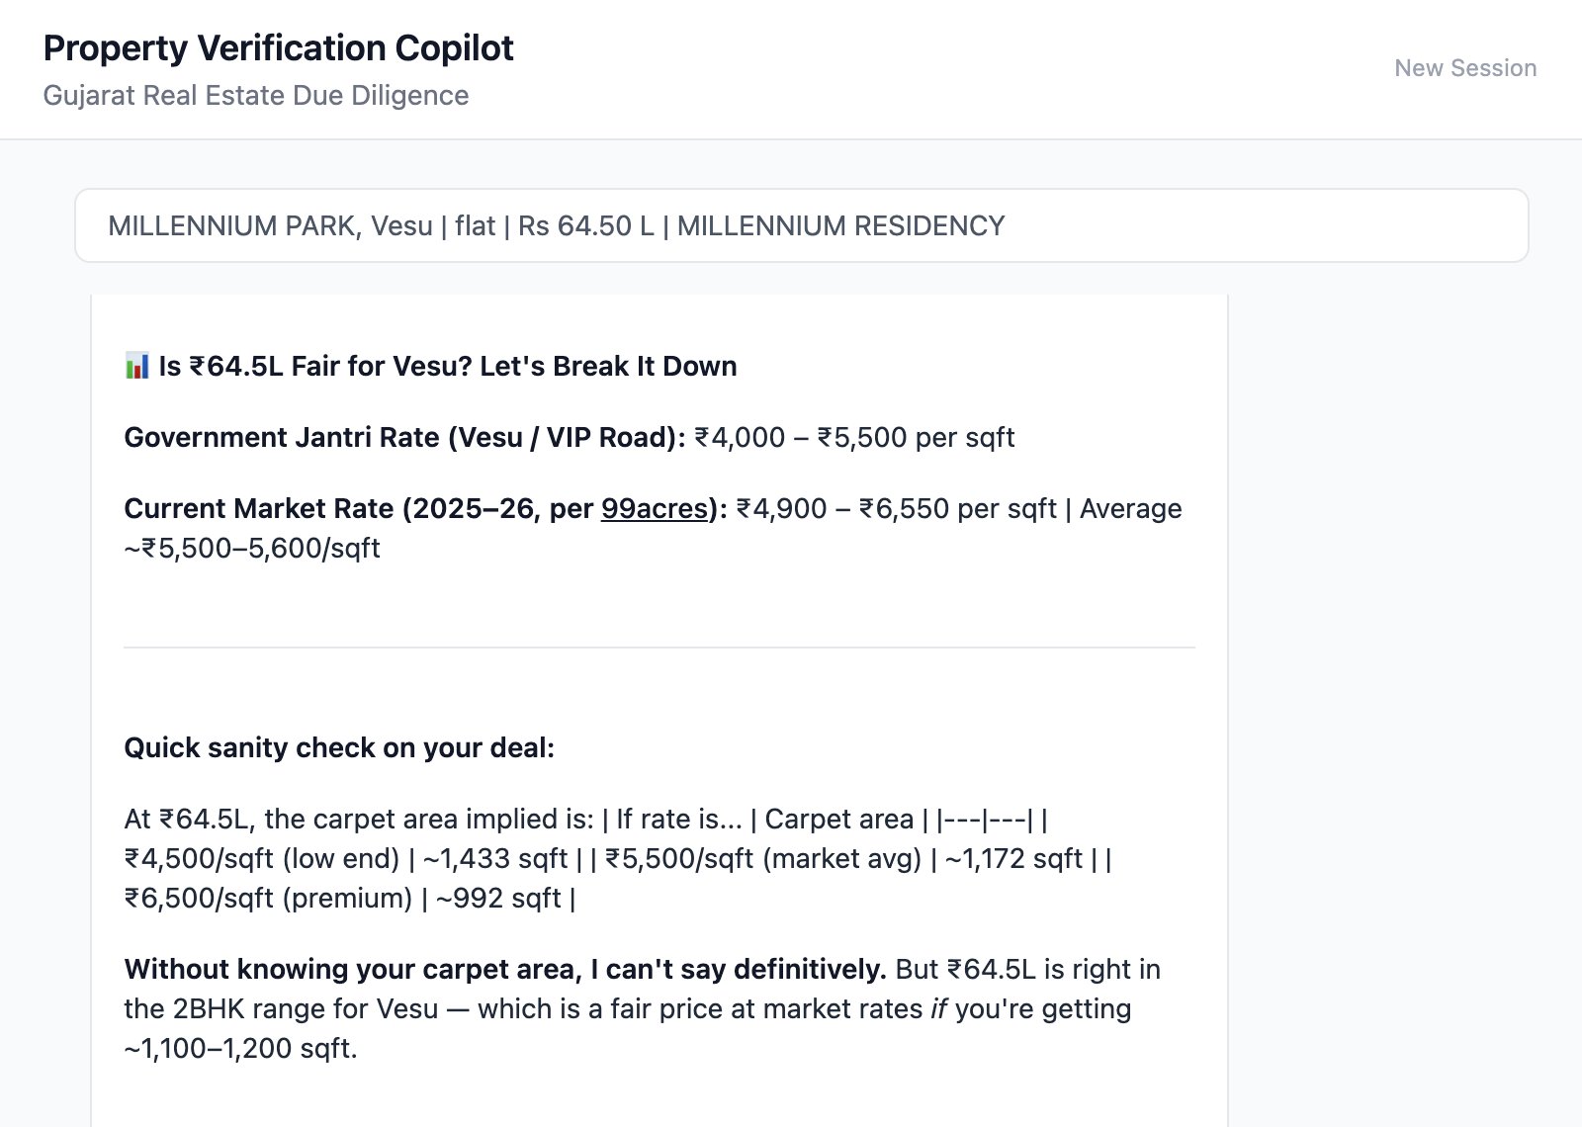Click the '₹5,500/sqft (market avg)' text

click(763, 859)
